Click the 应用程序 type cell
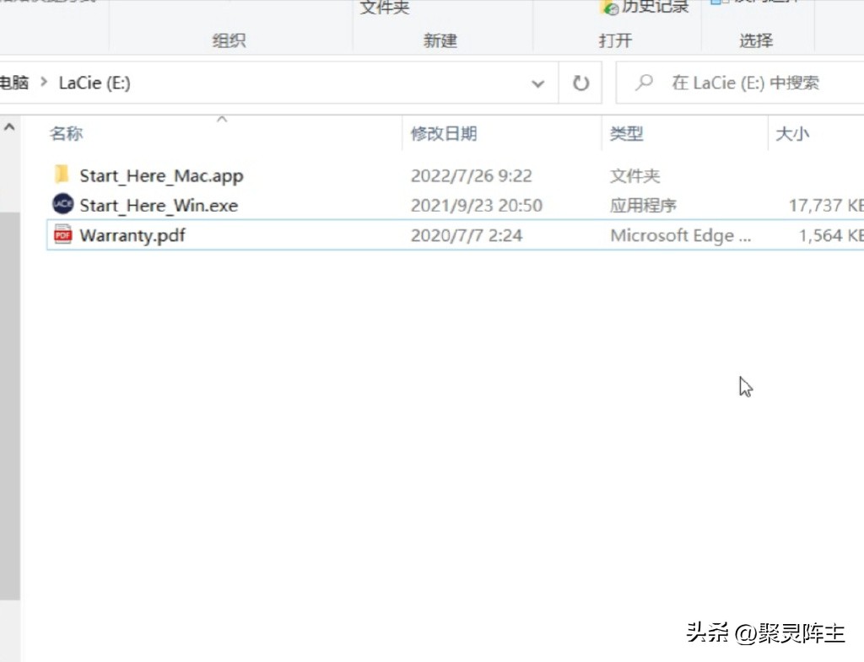The image size is (864, 662). click(x=643, y=206)
